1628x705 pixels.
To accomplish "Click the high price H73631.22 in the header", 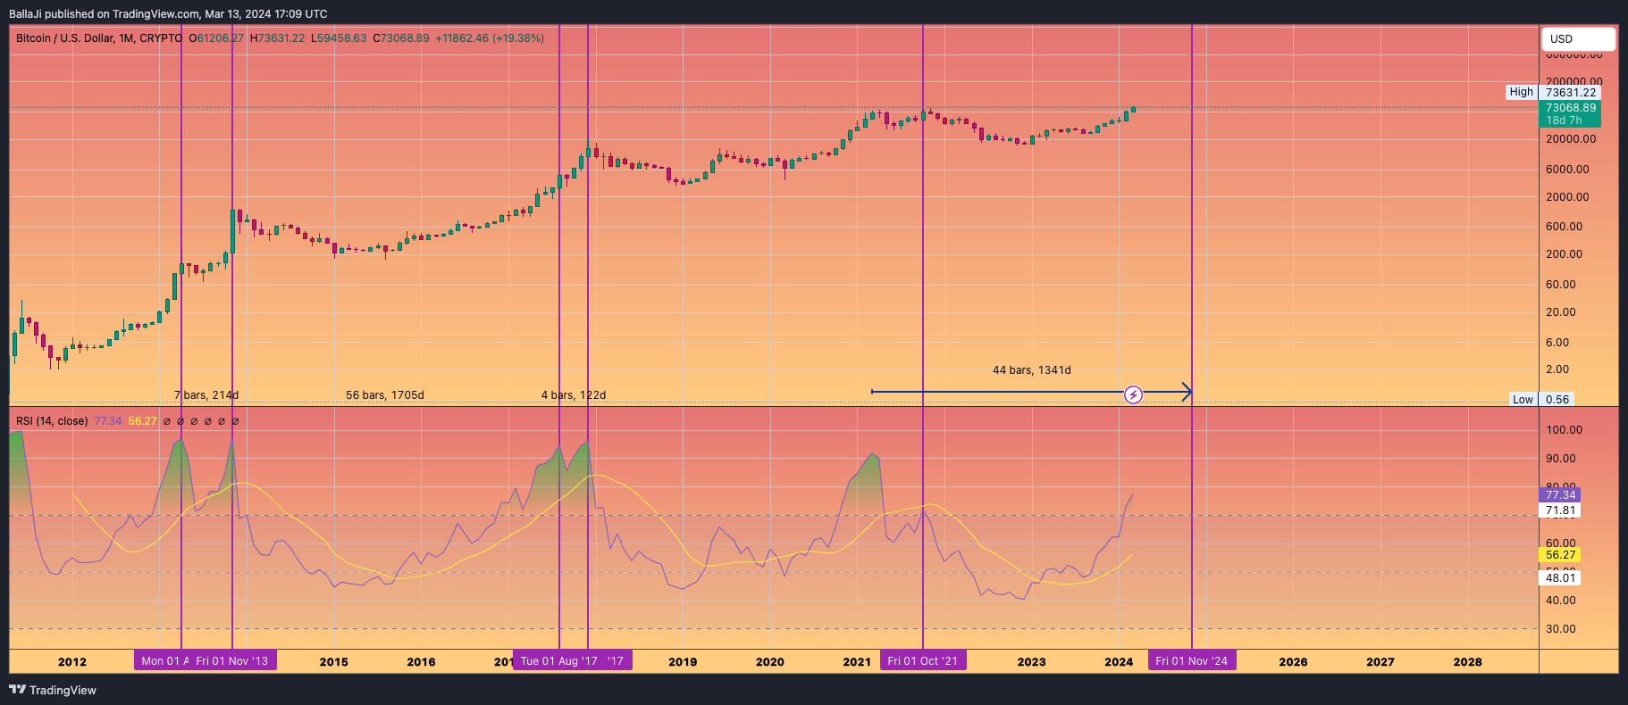I will point(277,38).
